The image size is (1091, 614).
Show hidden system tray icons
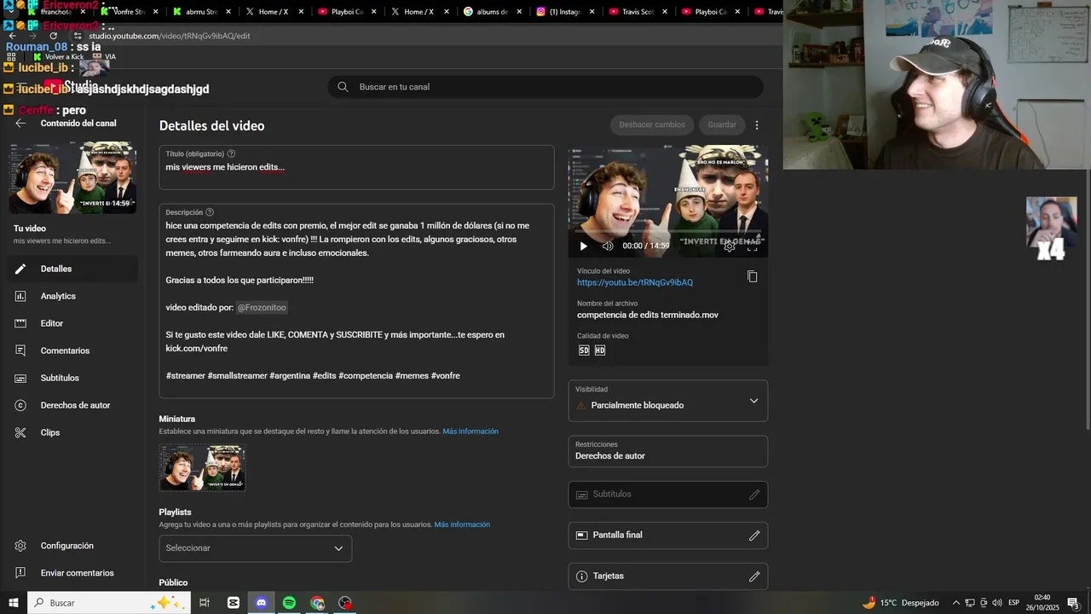pyautogui.click(x=955, y=603)
